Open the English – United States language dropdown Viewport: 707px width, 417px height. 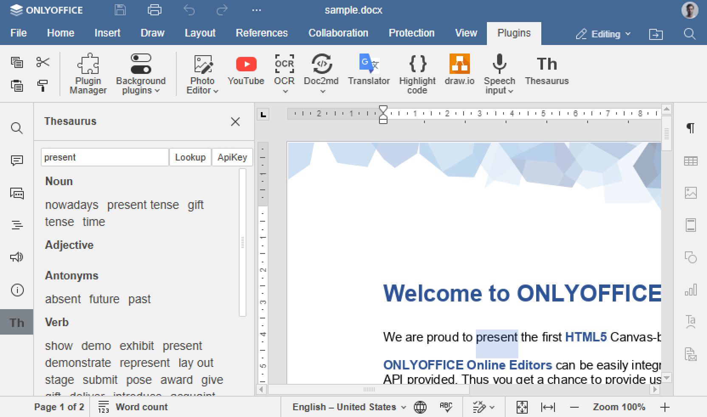pyautogui.click(x=349, y=407)
